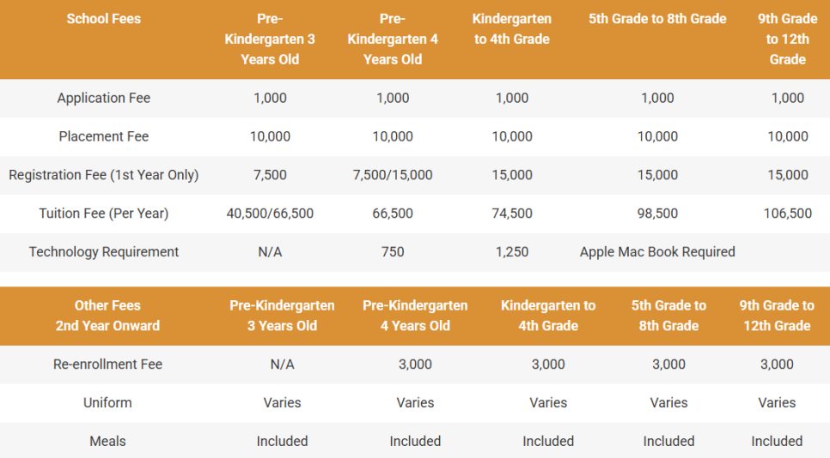Click 'Other Fees 2nd Year Onward' header
This screenshot has height=458, width=830.
pos(107,316)
